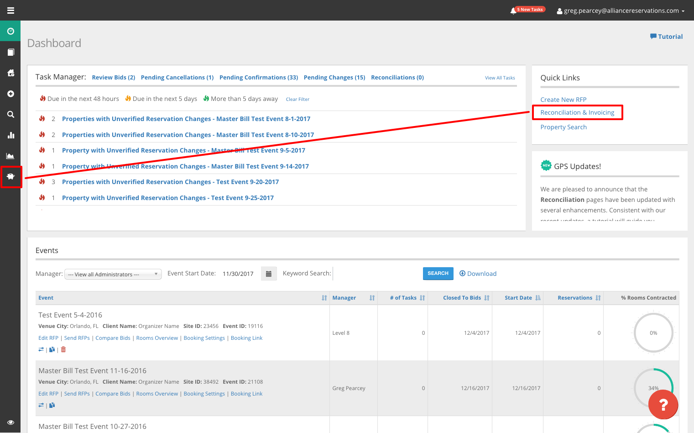Expand the user account dropdown
Screen dimensions: 694x433
(x=621, y=11)
